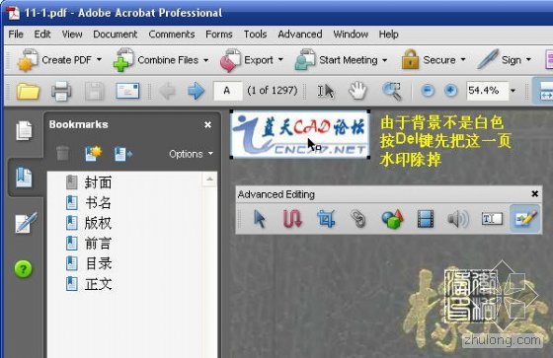The width and height of the screenshot is (553, 358).
Task: Select the 封面 bookmark
Action: click(x=98, y=182)
